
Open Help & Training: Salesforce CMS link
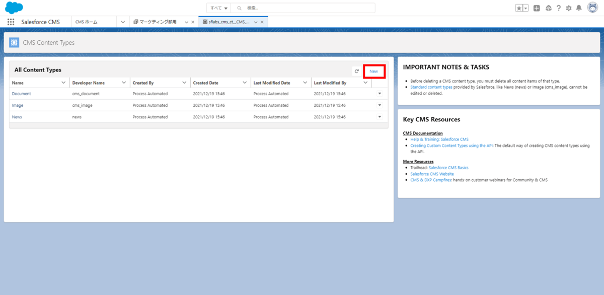coord(439,139)
